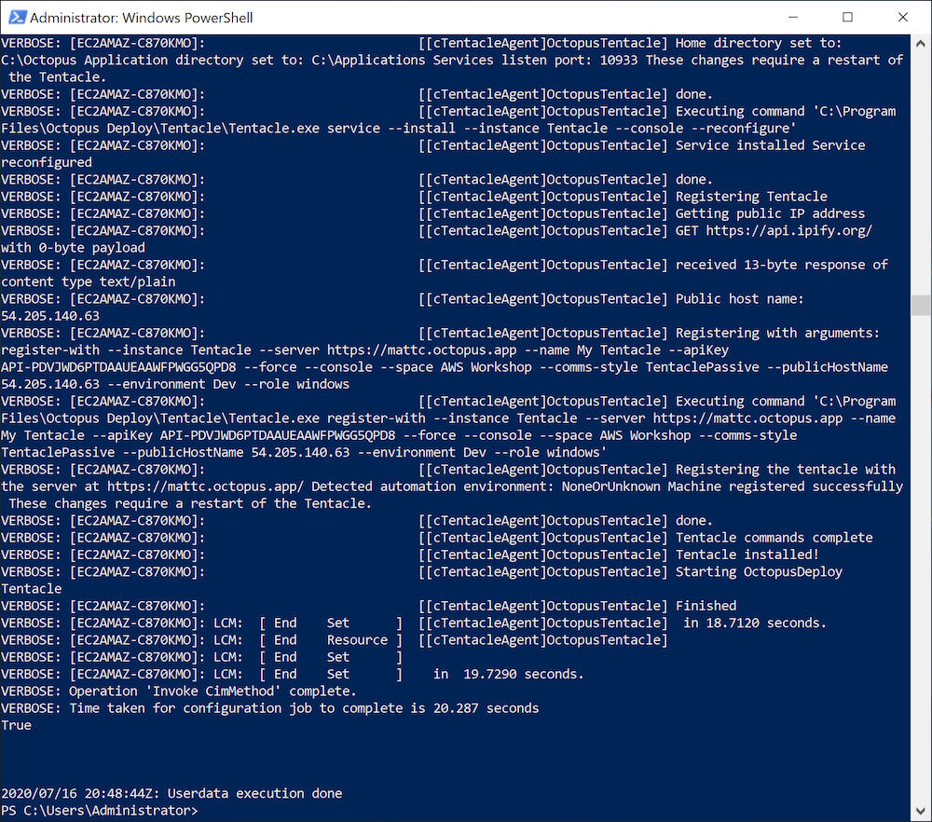Click the 'Time taken for configuration job' line

pyautogui.click(x=303, y=708)
